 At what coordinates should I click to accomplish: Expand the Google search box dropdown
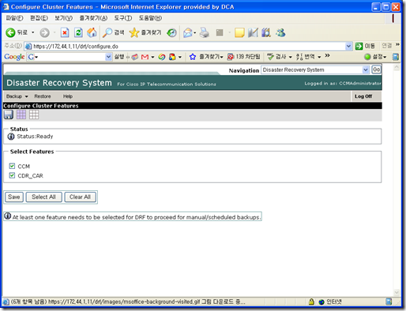coord(108,57)
